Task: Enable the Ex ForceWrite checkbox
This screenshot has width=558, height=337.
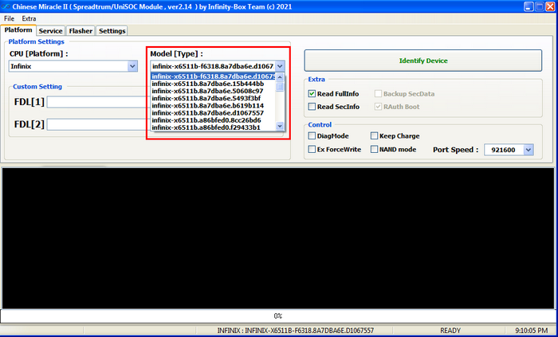Action: click(x=312, y=149)
